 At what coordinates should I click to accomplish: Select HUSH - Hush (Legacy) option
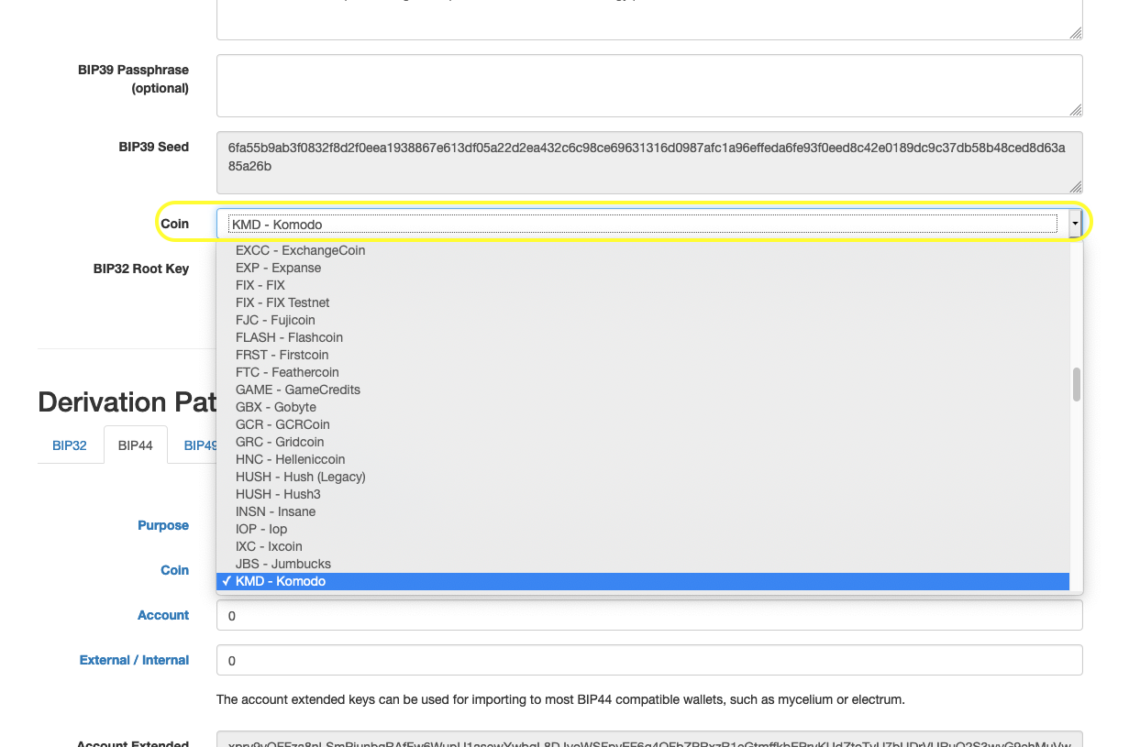tap(643, 477)
